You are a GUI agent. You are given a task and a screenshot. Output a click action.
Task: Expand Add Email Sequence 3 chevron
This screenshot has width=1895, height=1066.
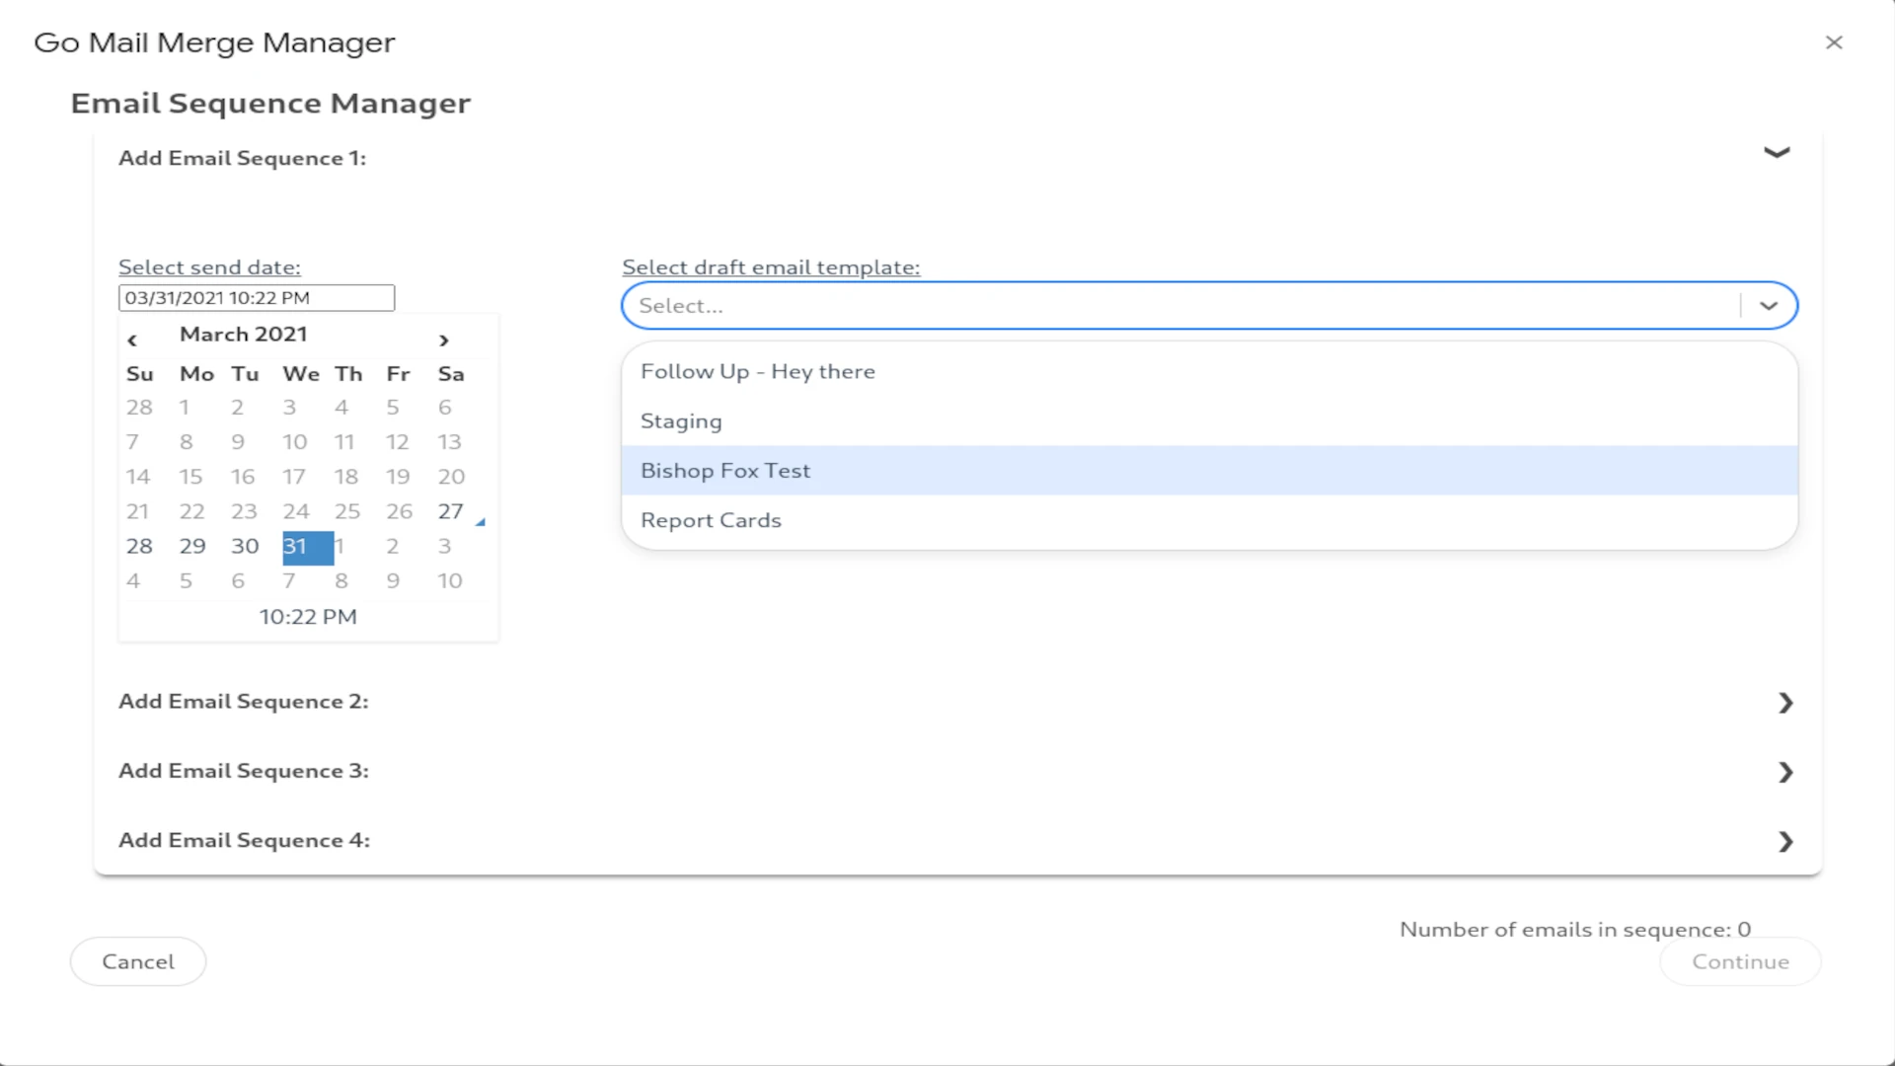[1785, 772]
